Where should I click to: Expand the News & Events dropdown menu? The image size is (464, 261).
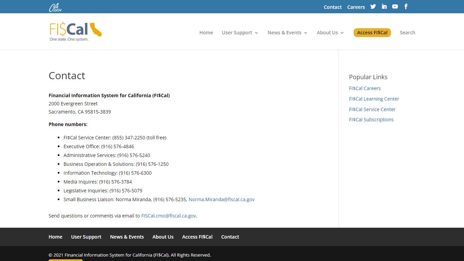pos(287,33)
